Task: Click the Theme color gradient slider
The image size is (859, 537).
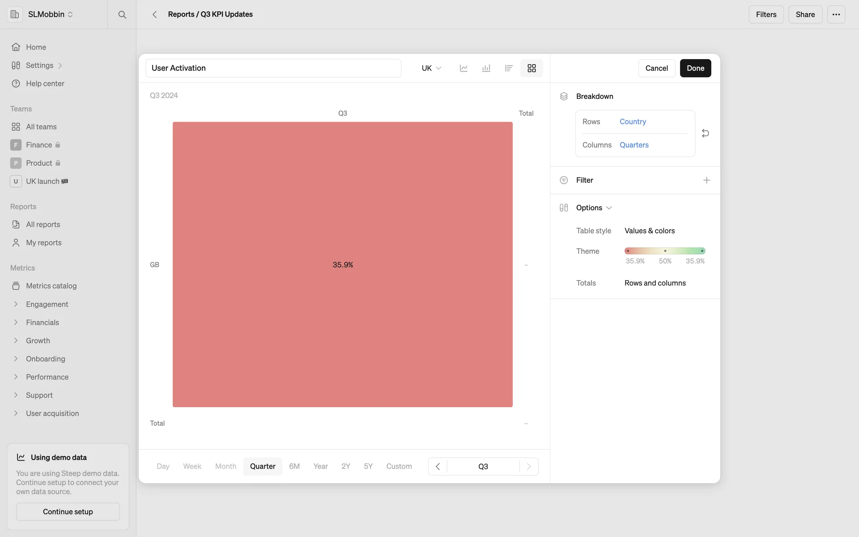Action: [x=665, y=251]
